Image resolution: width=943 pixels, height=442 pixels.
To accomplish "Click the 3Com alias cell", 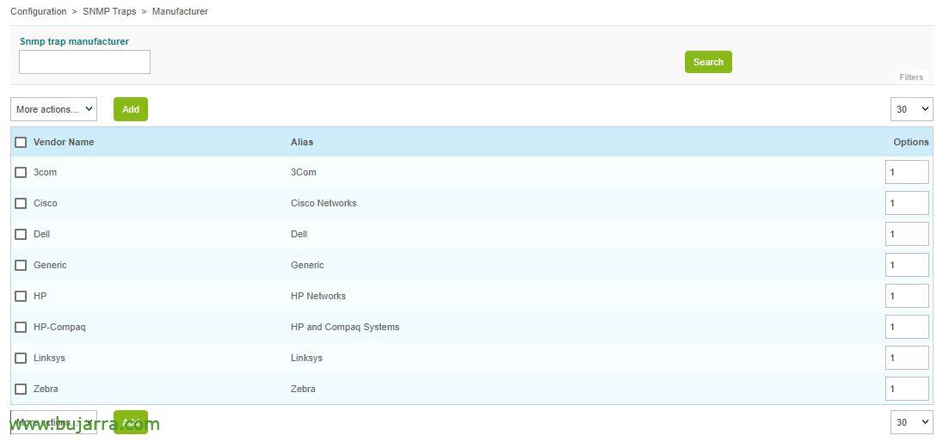I will [x=304, y=172].
